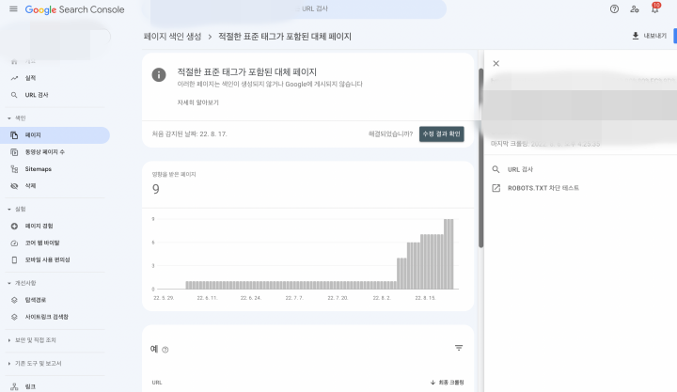
Task: Open the notifications bell icon
Action: (x=655, y=9)
